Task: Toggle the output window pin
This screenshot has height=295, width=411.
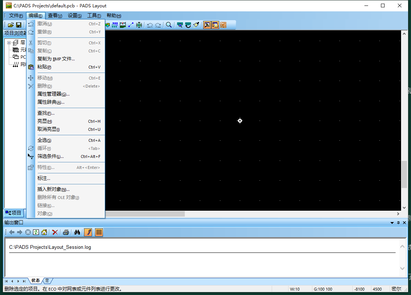Action: 398,223
